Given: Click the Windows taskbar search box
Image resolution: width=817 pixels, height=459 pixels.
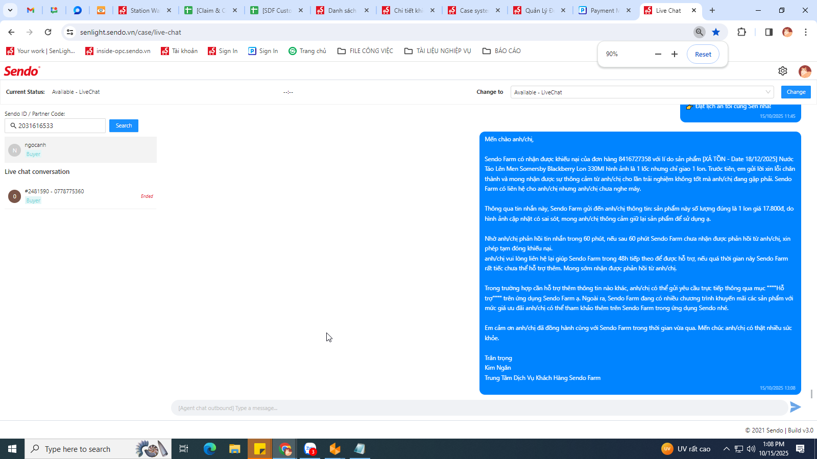Looking at the screenshot, I should point(98,449).
